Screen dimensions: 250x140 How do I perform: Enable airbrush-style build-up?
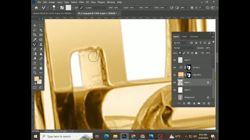click(172, 8)
